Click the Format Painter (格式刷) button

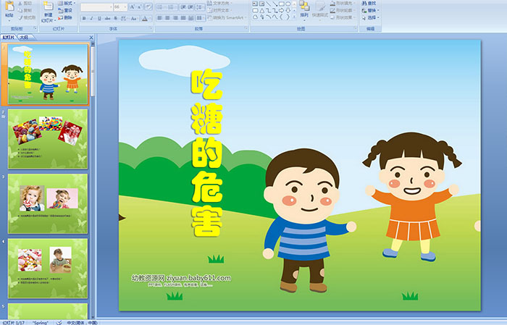pyautogui.click(x=27, y=18)
